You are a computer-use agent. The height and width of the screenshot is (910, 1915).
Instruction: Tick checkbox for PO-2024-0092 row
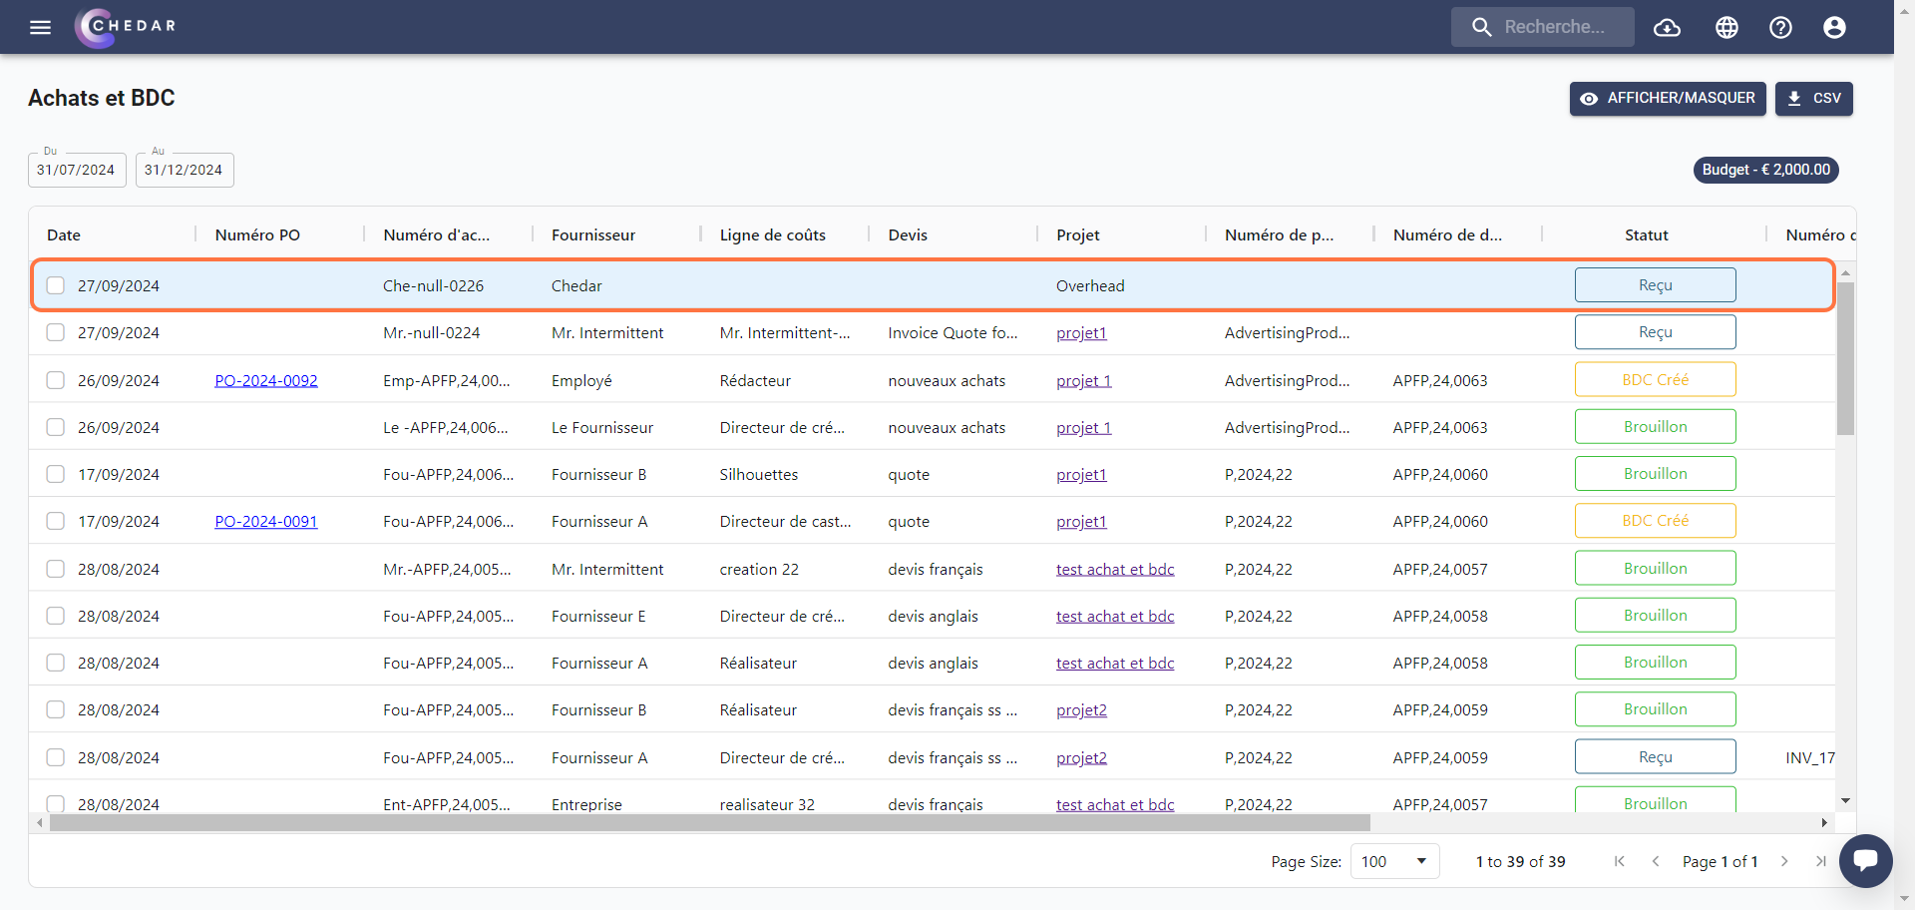point(56,380)
